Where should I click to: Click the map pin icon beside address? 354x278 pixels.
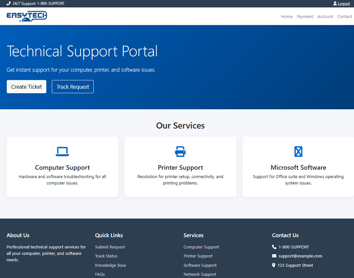274,265
